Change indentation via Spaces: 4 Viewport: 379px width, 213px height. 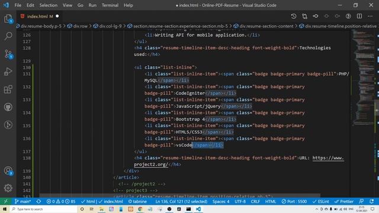(x=221, y=201)
